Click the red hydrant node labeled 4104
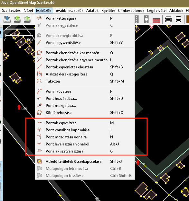Image resolution: width=189 pixels, height=201 pixels. (138, 162)
